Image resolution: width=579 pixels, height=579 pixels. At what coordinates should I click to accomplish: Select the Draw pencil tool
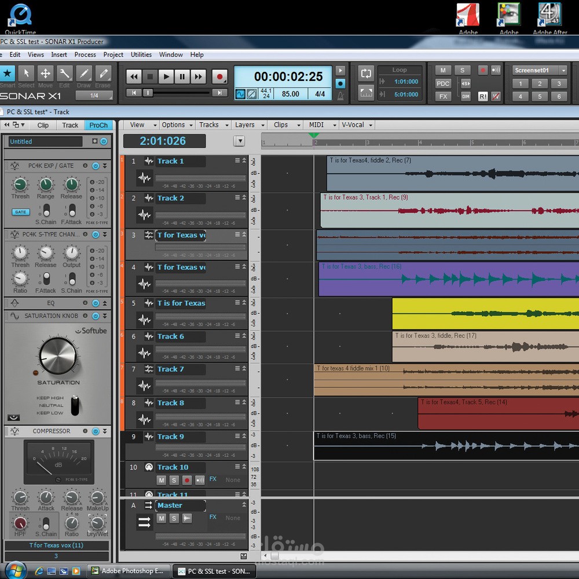[x=84, y=74]
